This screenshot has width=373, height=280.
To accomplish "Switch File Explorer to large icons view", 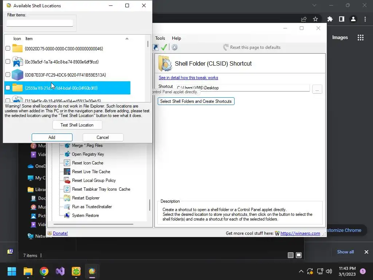I will pos(299,255).
